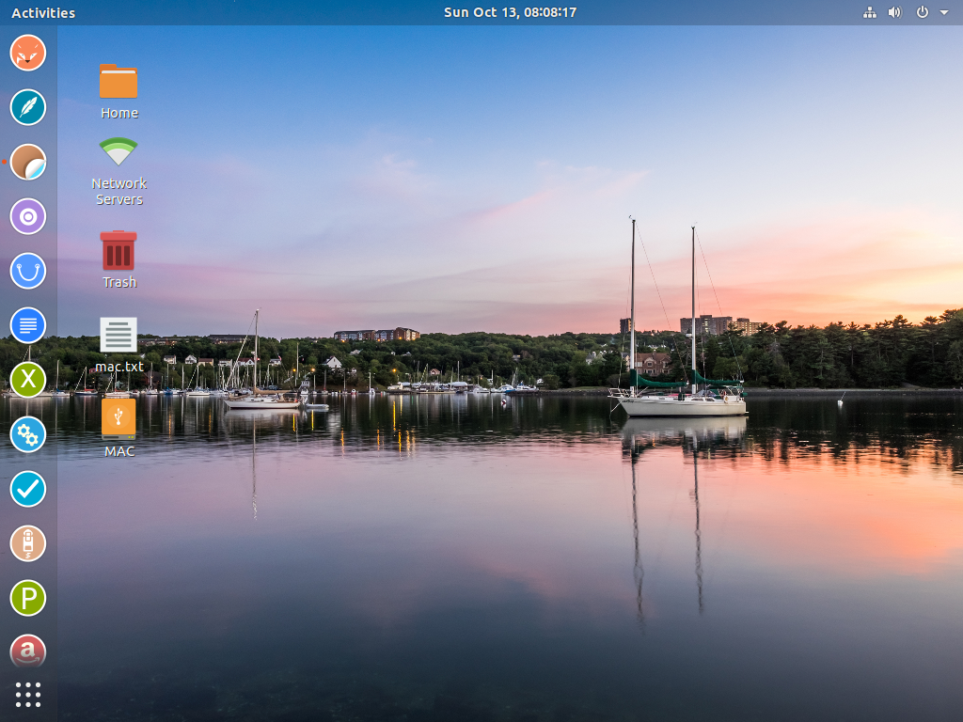Image resolution: width=963 pixels, height=722 pixels.
Task: Open the red Amazon dock icon
Action: point(27,652)
